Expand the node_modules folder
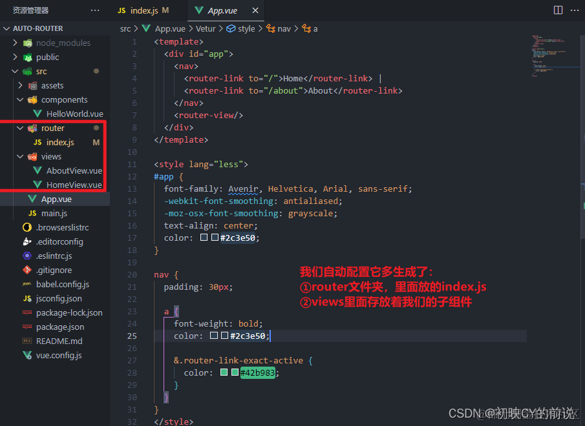Viewport: 585px width, 426px height. pyautogui.click(x=15, y=43)
